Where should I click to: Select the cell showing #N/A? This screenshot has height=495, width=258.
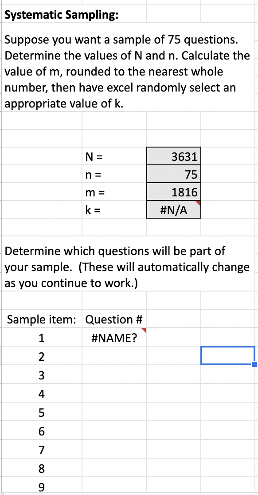(174, 209)
